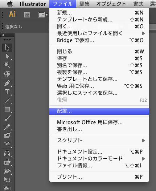The width and height of the screenshot is (156, 191).
Task: Choose 閉じる menu item
Action: point(99,52)
